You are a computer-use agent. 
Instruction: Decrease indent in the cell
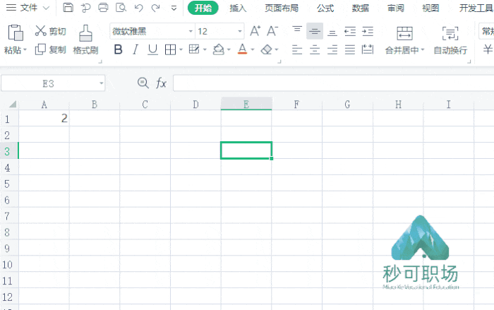pyautogui.click(x=350, y=31)
